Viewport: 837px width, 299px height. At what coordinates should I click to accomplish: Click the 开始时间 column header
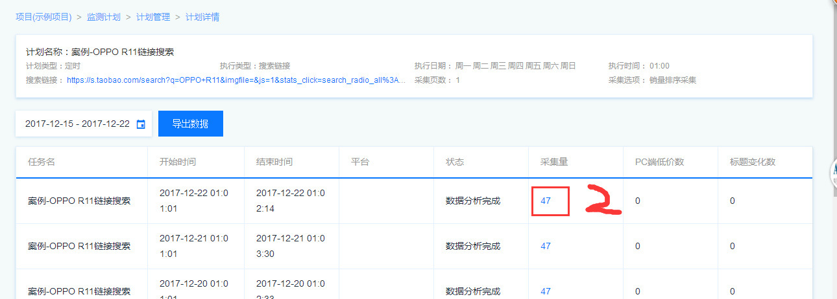178,162
